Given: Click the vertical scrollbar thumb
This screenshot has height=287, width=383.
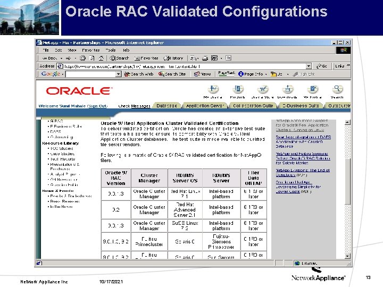Looking at the screenshot, I should coord(347,182).
